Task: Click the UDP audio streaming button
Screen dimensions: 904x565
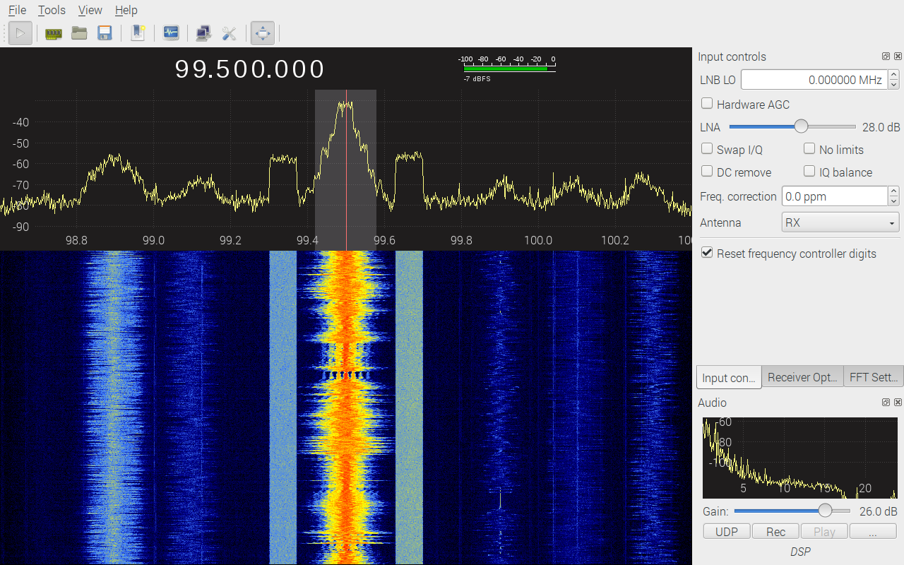Action: tap(727, 532)
